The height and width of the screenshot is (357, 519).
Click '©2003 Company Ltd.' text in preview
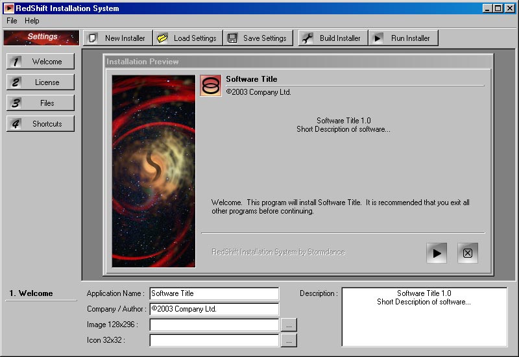[258, 92]
